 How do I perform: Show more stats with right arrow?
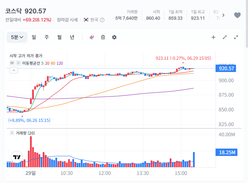pos(223,15)
